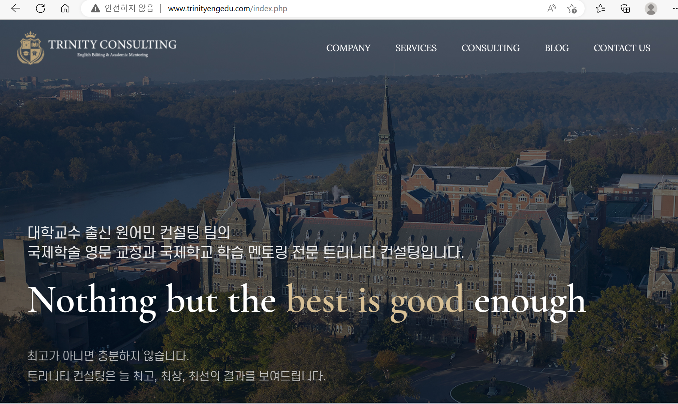Viewport: 678px width, 404px height.
Task: Add this page to favorites
Action: pyautogui.click(x=572, y=8)
